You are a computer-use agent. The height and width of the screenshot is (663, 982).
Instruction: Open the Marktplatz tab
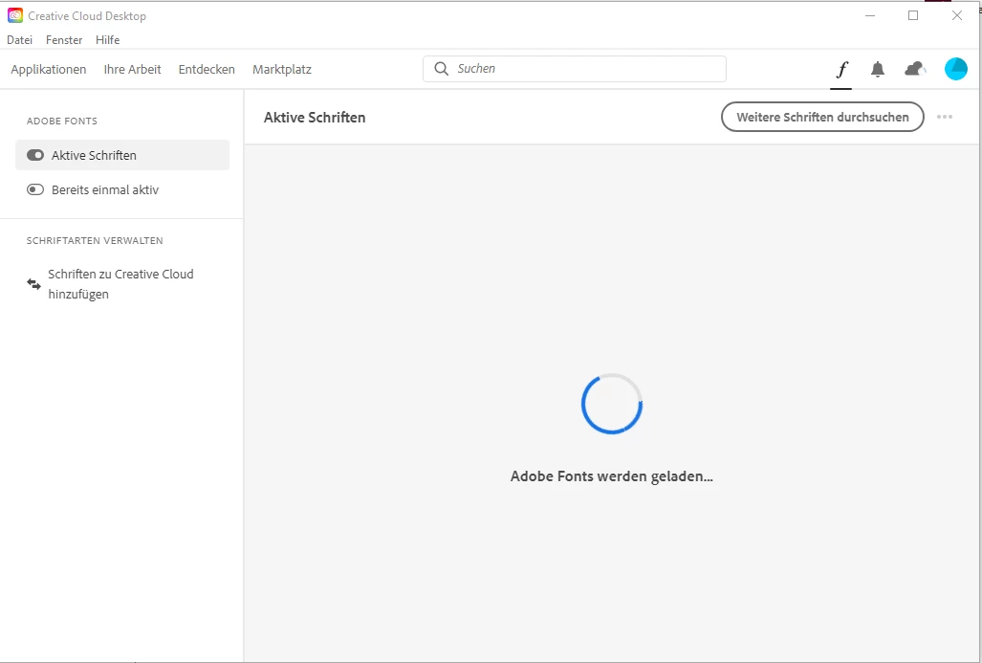point(282,70)
